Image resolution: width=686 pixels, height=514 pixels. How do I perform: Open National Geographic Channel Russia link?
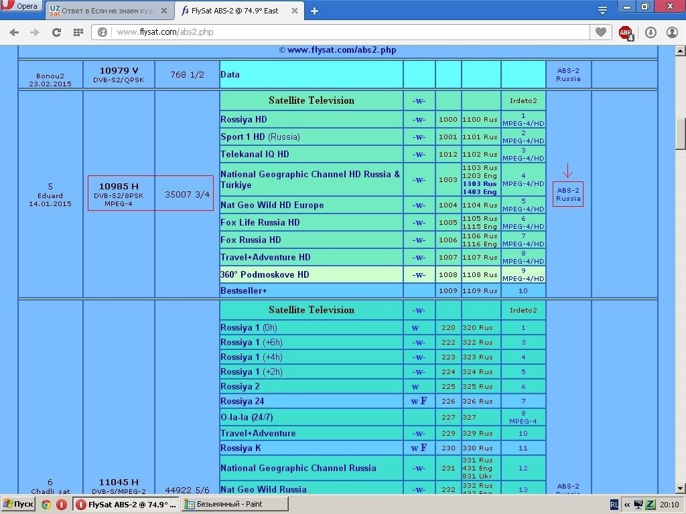point(298,468)
